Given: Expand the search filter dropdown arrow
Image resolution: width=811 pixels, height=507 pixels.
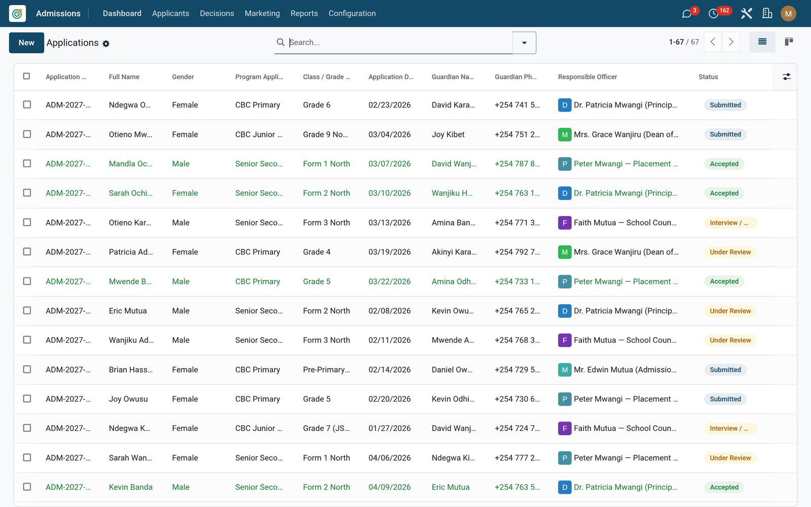Looking at the screenshot, I should [524, 43].
